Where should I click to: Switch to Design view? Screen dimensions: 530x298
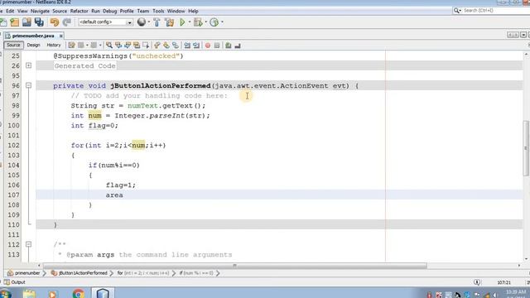[33, 45]
